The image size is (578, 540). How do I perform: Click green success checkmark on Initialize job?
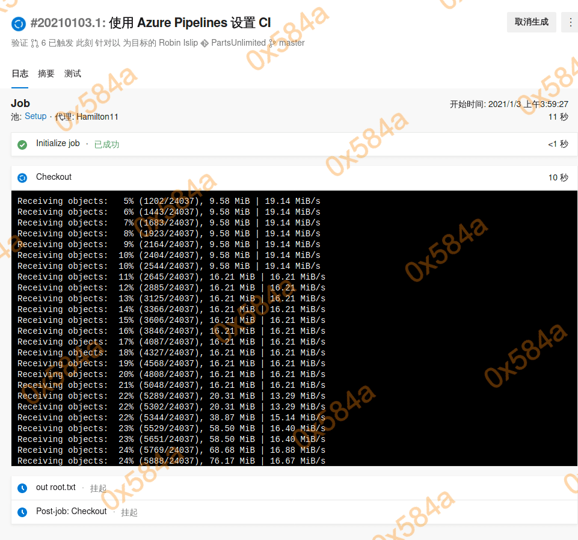click(x=22, y=144)
